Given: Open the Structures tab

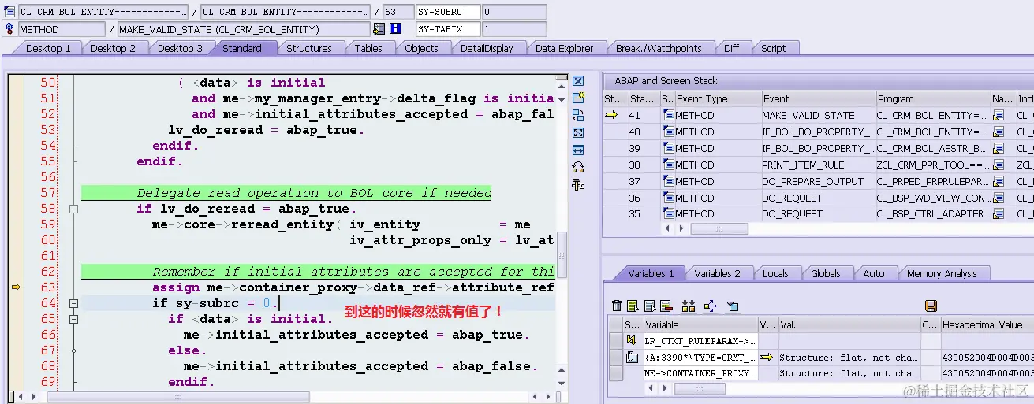Looking at the screenshot, I should (308, 48).
